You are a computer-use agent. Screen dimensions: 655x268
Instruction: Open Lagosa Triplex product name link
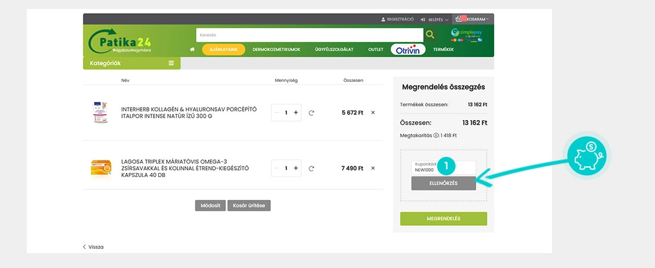click(185, 168)
